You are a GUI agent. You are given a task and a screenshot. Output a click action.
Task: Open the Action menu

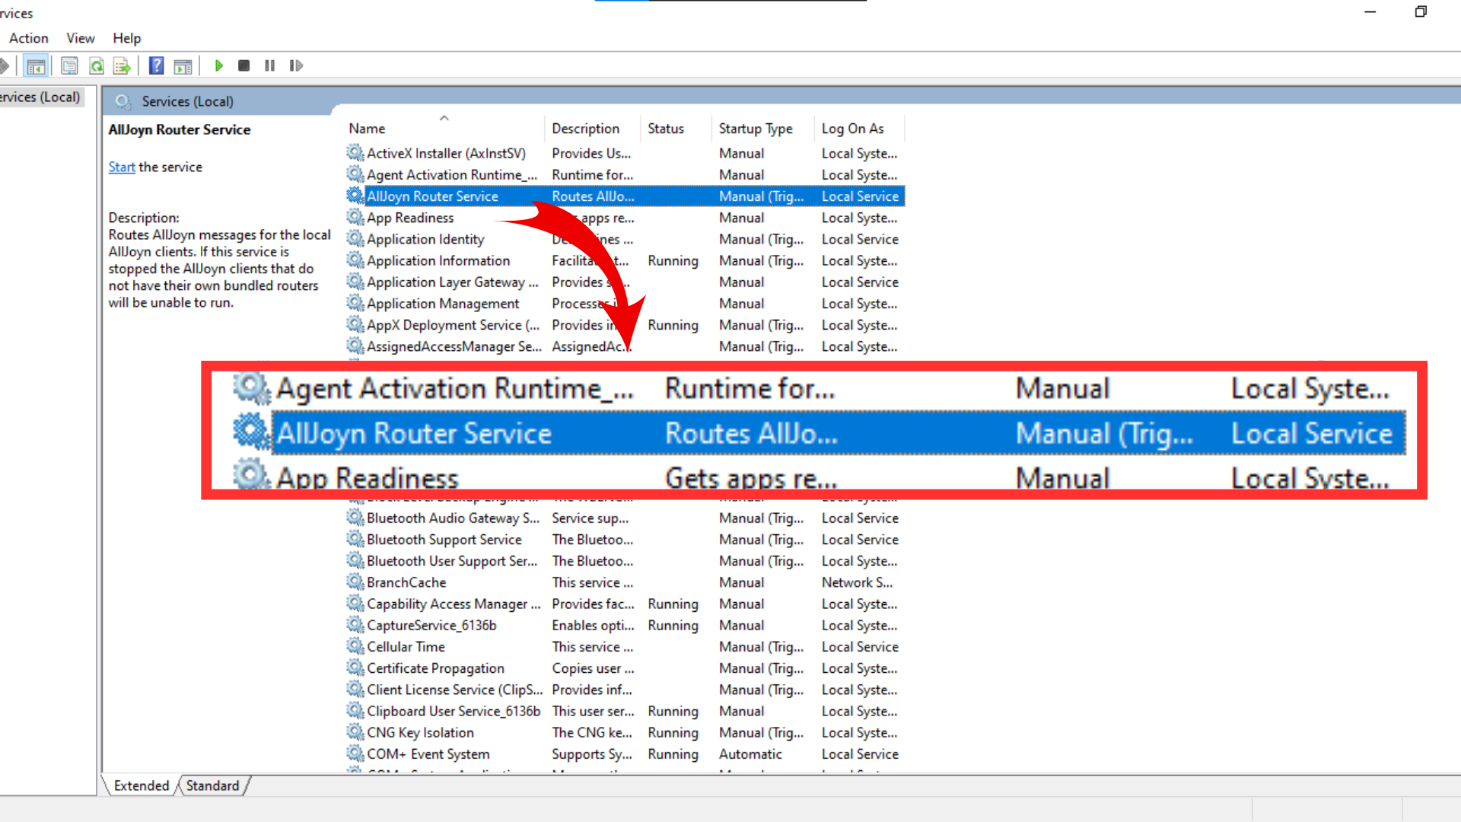tap(28, 38)
